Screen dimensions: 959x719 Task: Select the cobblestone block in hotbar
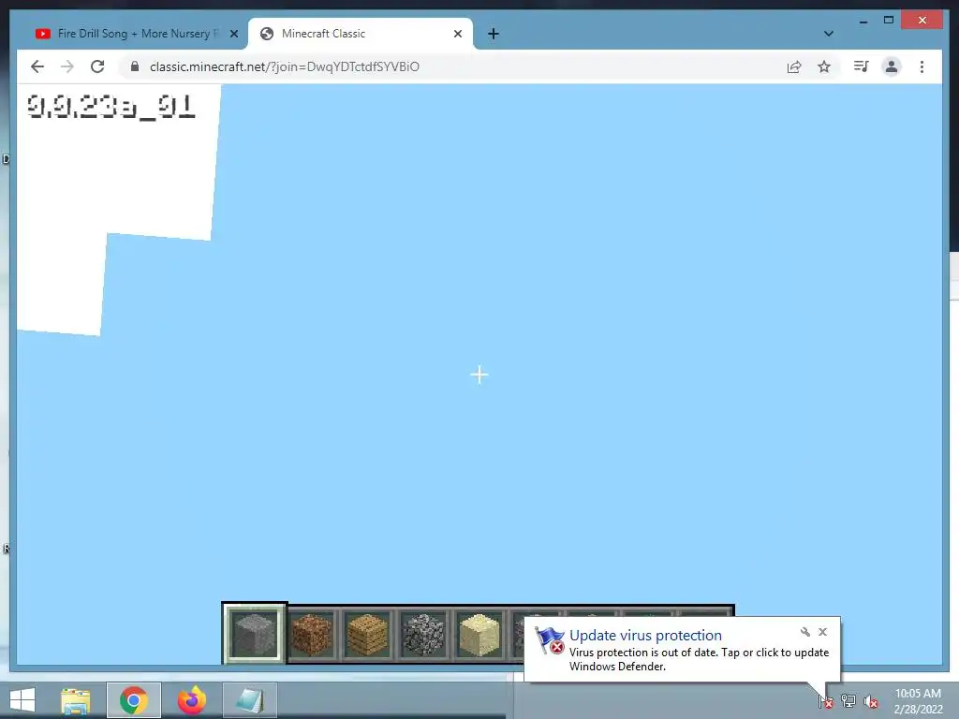[x=422, y=636]
